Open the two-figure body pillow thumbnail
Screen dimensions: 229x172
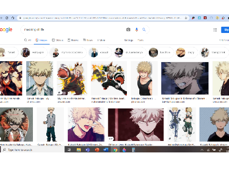(182, 124)
